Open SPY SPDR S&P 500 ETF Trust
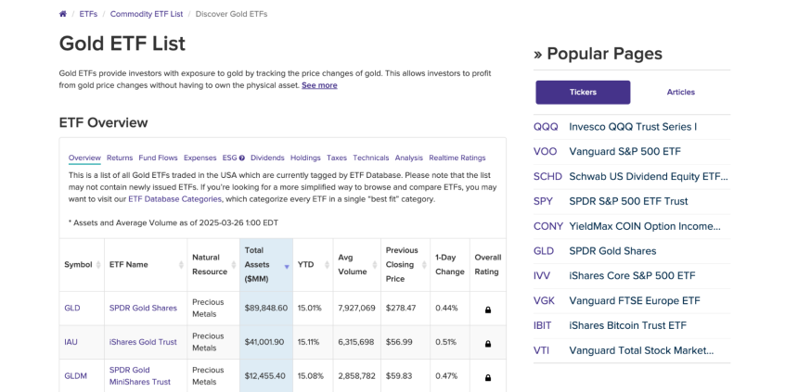The height and width of the screenshot is (392, 798). click(632, 201)
